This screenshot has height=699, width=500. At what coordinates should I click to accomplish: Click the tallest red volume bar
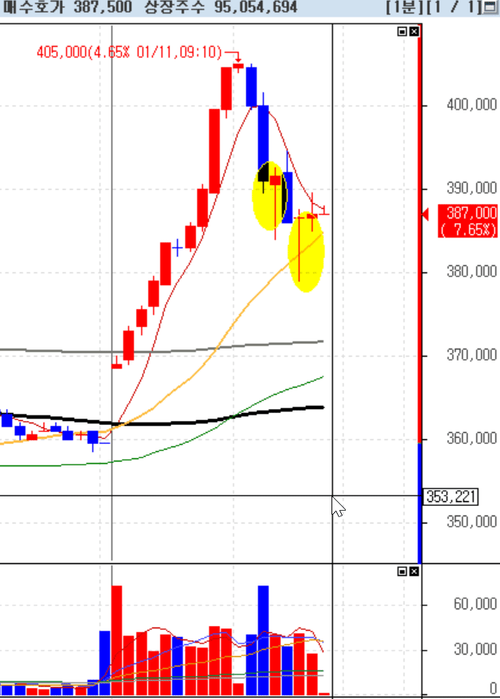click(117, 640)
